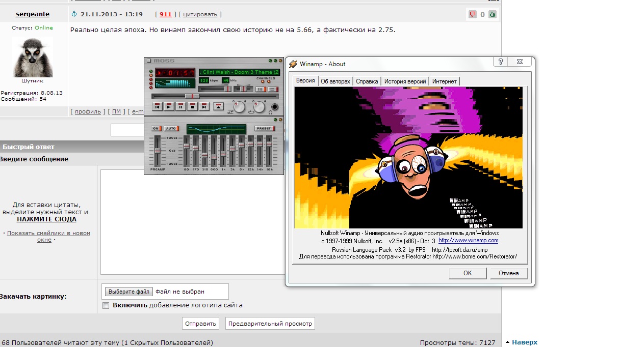
Task: Click the Play button in Winamp
Action: coord(169,106)
